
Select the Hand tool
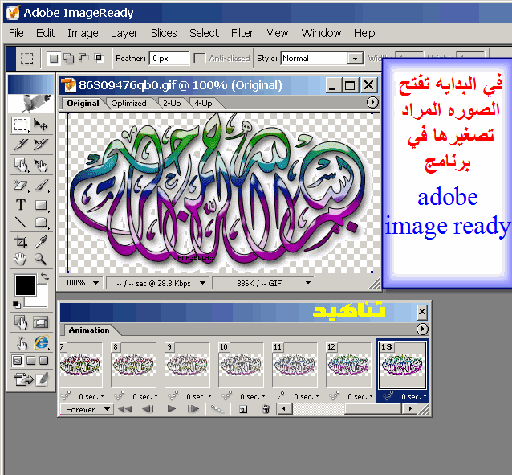[21, 259]
